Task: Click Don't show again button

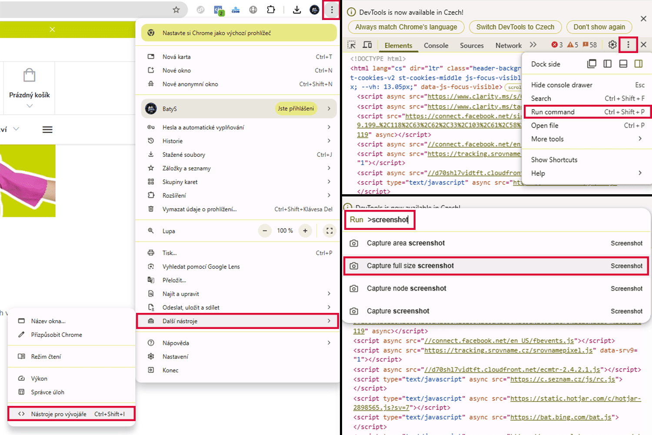Action: pyautogui.click(x=599, y=27)
